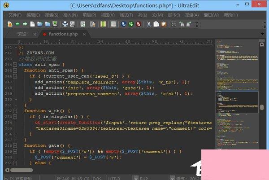
Task: Collapse is_singular if fold at line 253
Action: (x=15, y=117)
